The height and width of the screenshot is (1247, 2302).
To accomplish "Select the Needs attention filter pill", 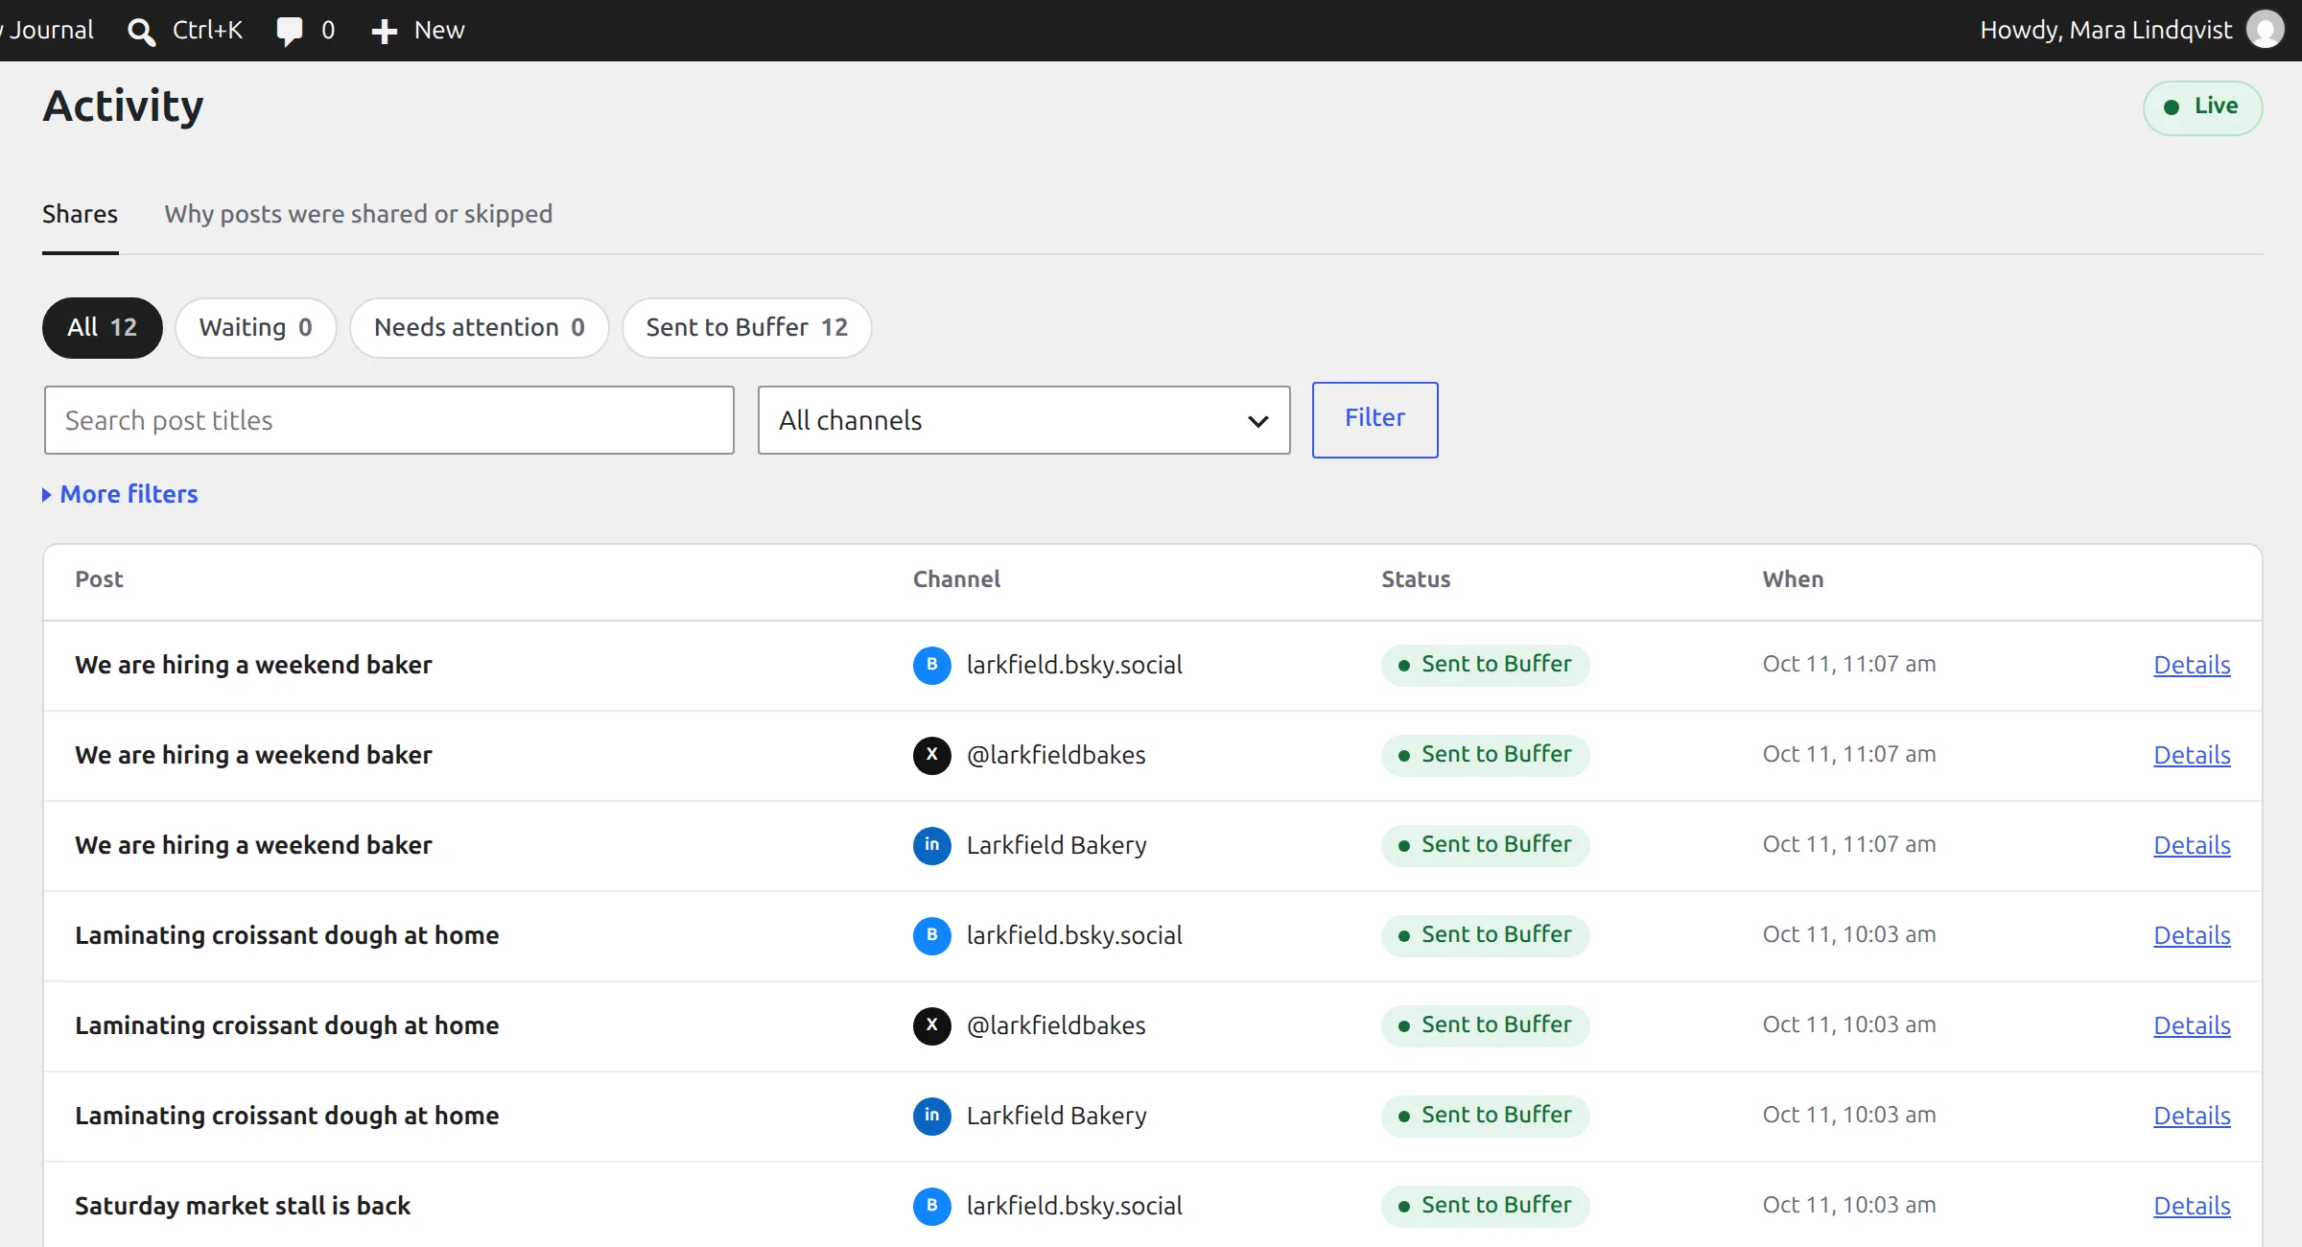I will pos(479,328).
